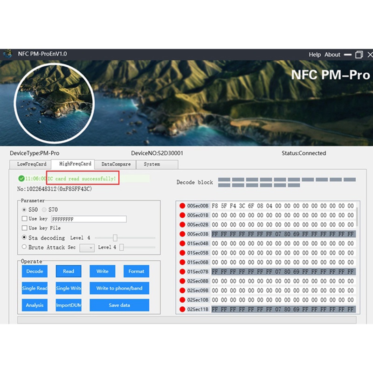Click the red dot beside 00Sec03B

coord(183,234)
